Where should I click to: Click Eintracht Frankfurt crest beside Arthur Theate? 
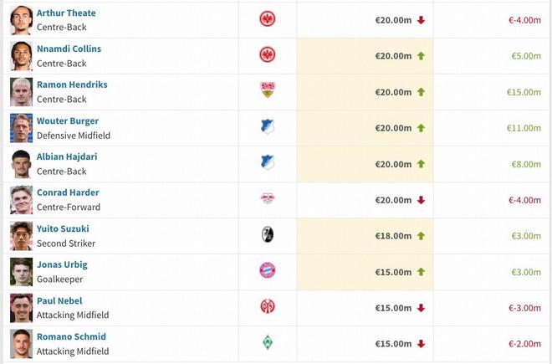pyautogui.click(x=268, y=19)
